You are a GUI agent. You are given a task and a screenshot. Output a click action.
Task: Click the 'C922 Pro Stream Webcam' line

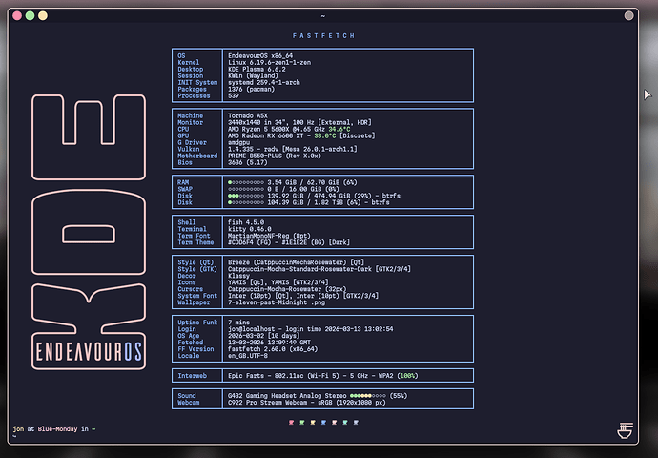click(307, 403)
